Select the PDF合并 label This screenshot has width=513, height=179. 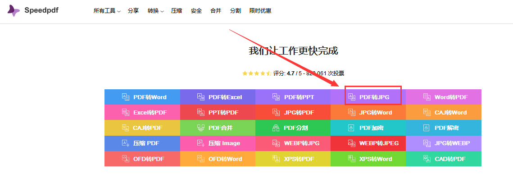[x=221, y=128]
